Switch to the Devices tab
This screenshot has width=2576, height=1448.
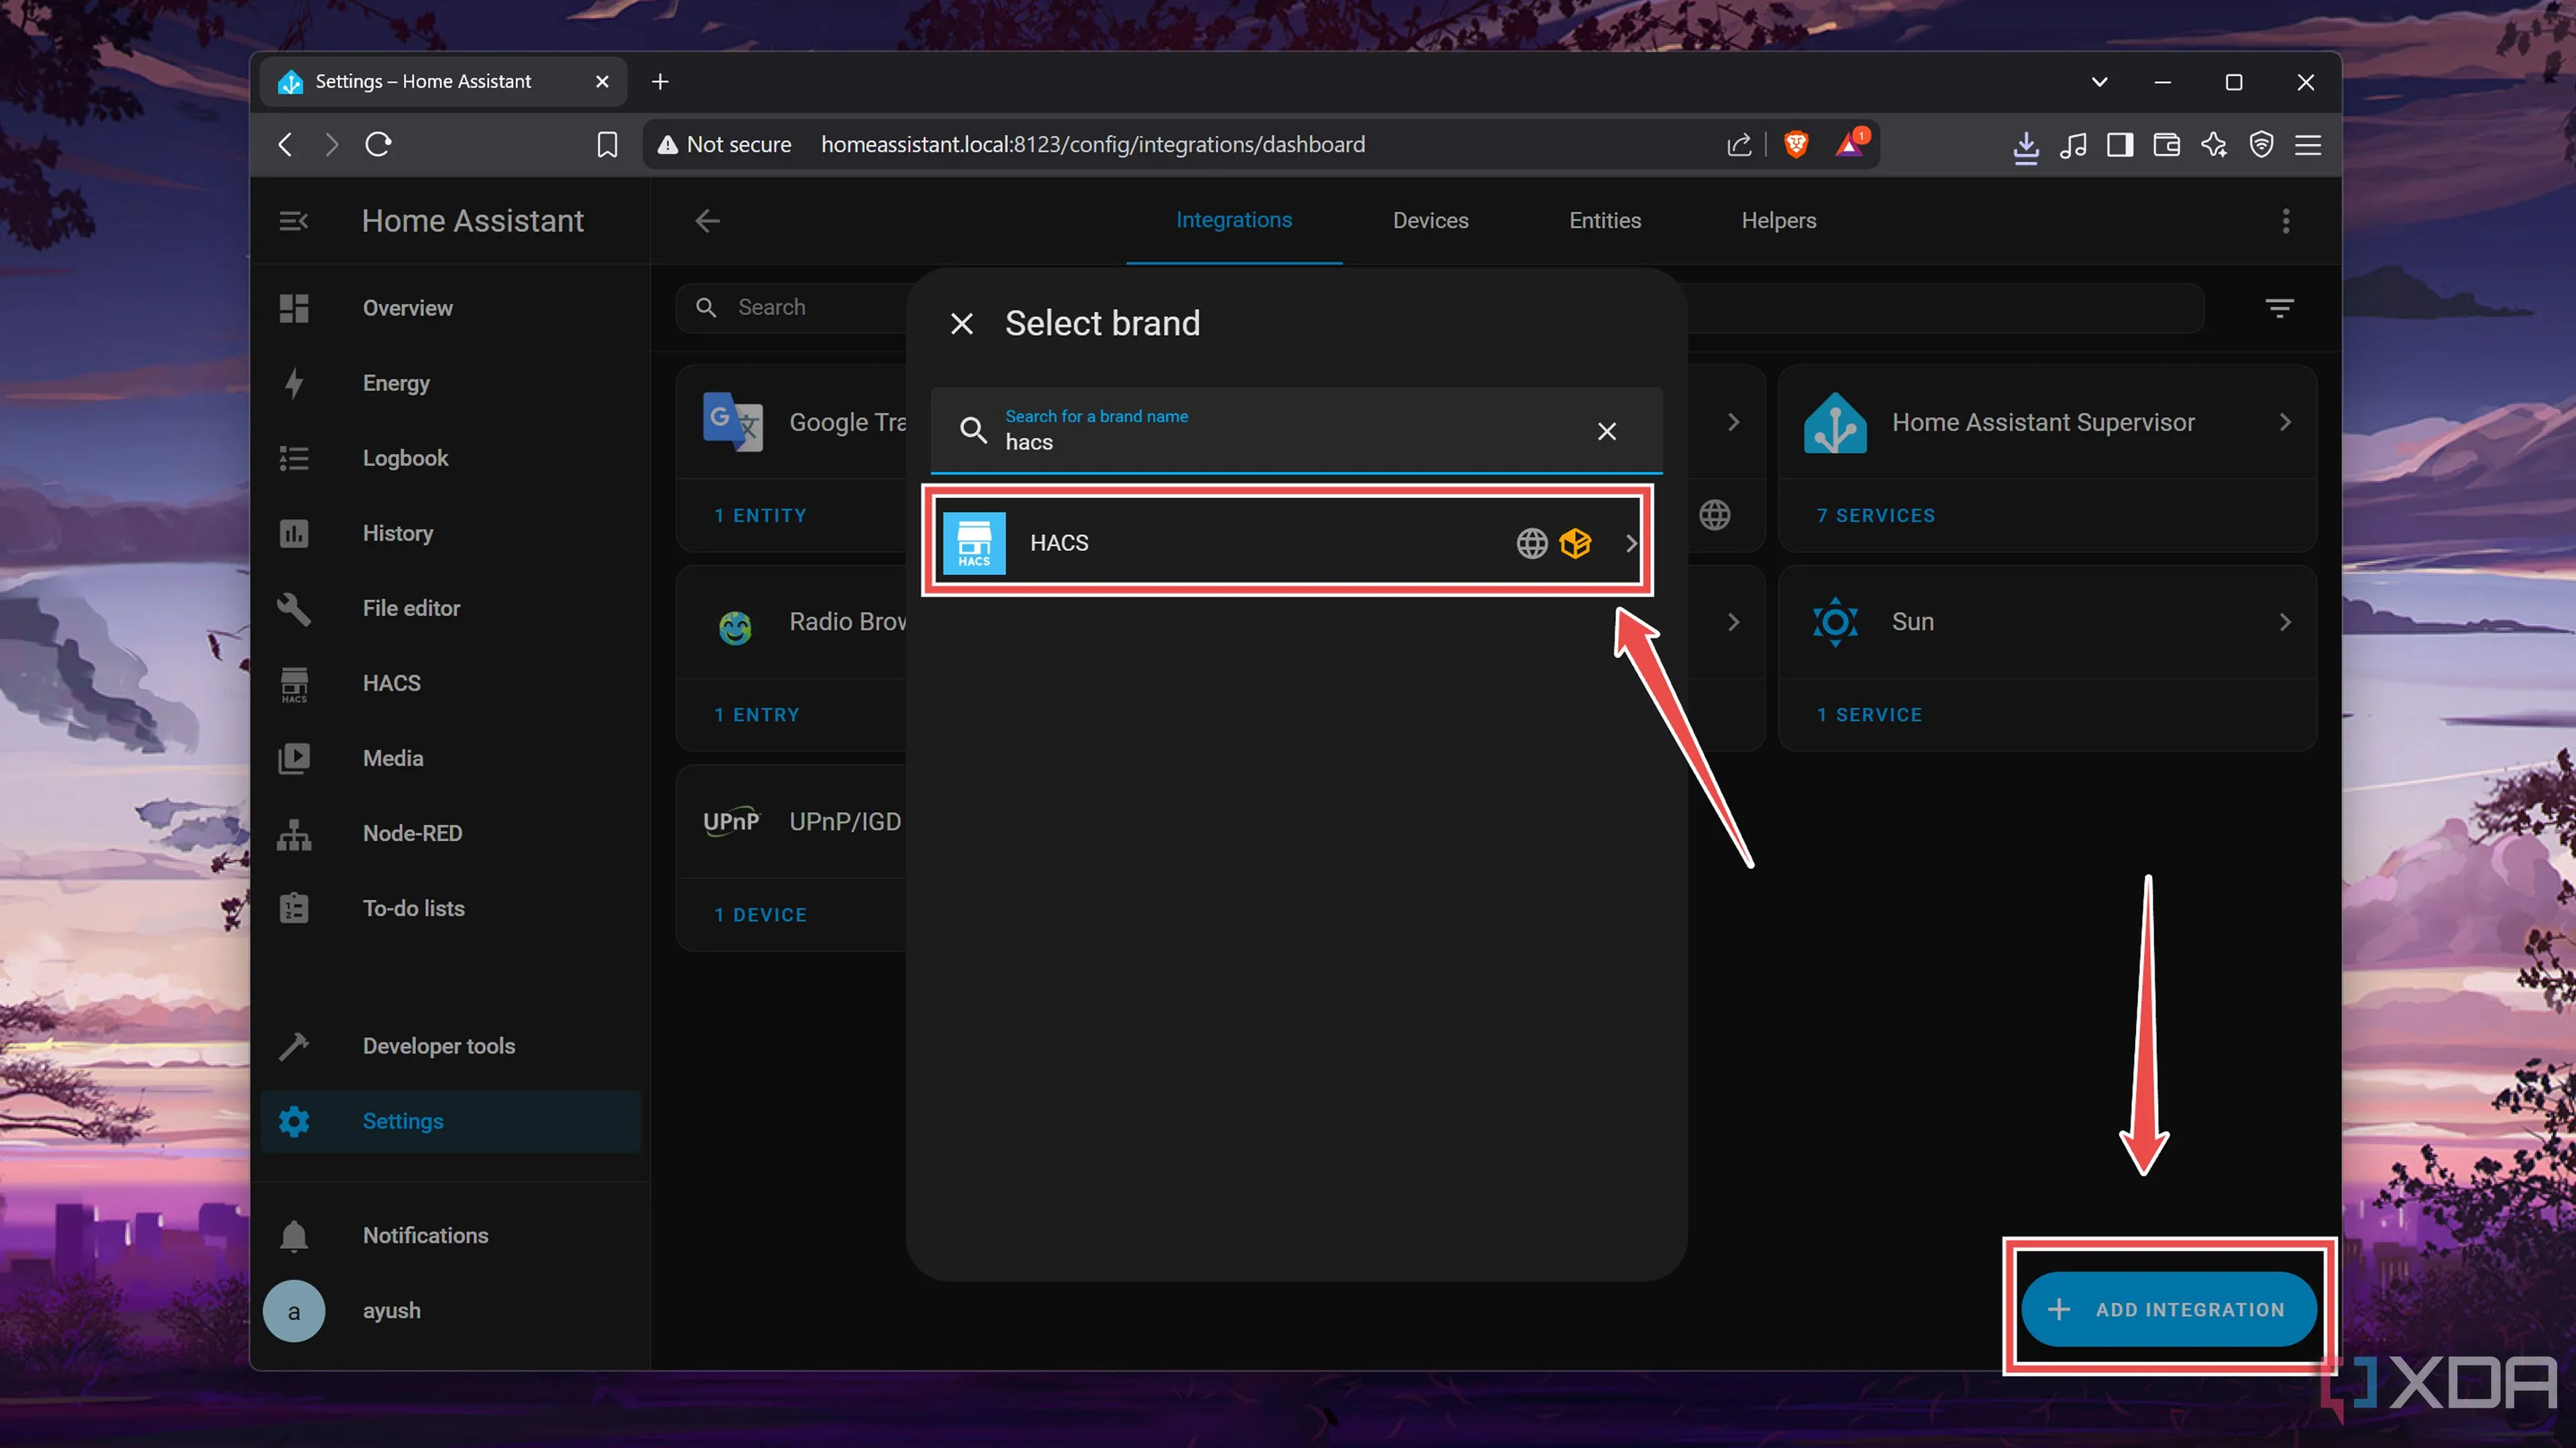[1430, 221]
